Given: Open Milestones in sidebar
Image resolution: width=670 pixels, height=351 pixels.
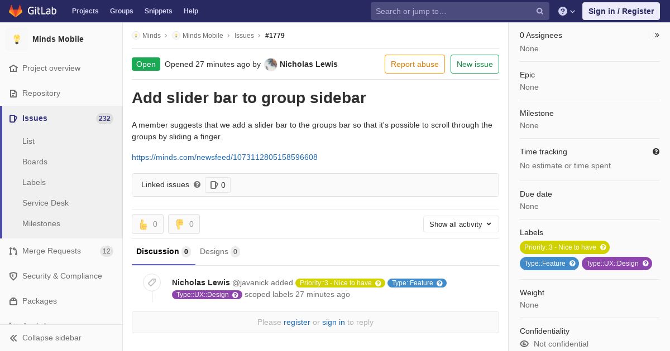Looking at the screenshot, I should 41,223.
